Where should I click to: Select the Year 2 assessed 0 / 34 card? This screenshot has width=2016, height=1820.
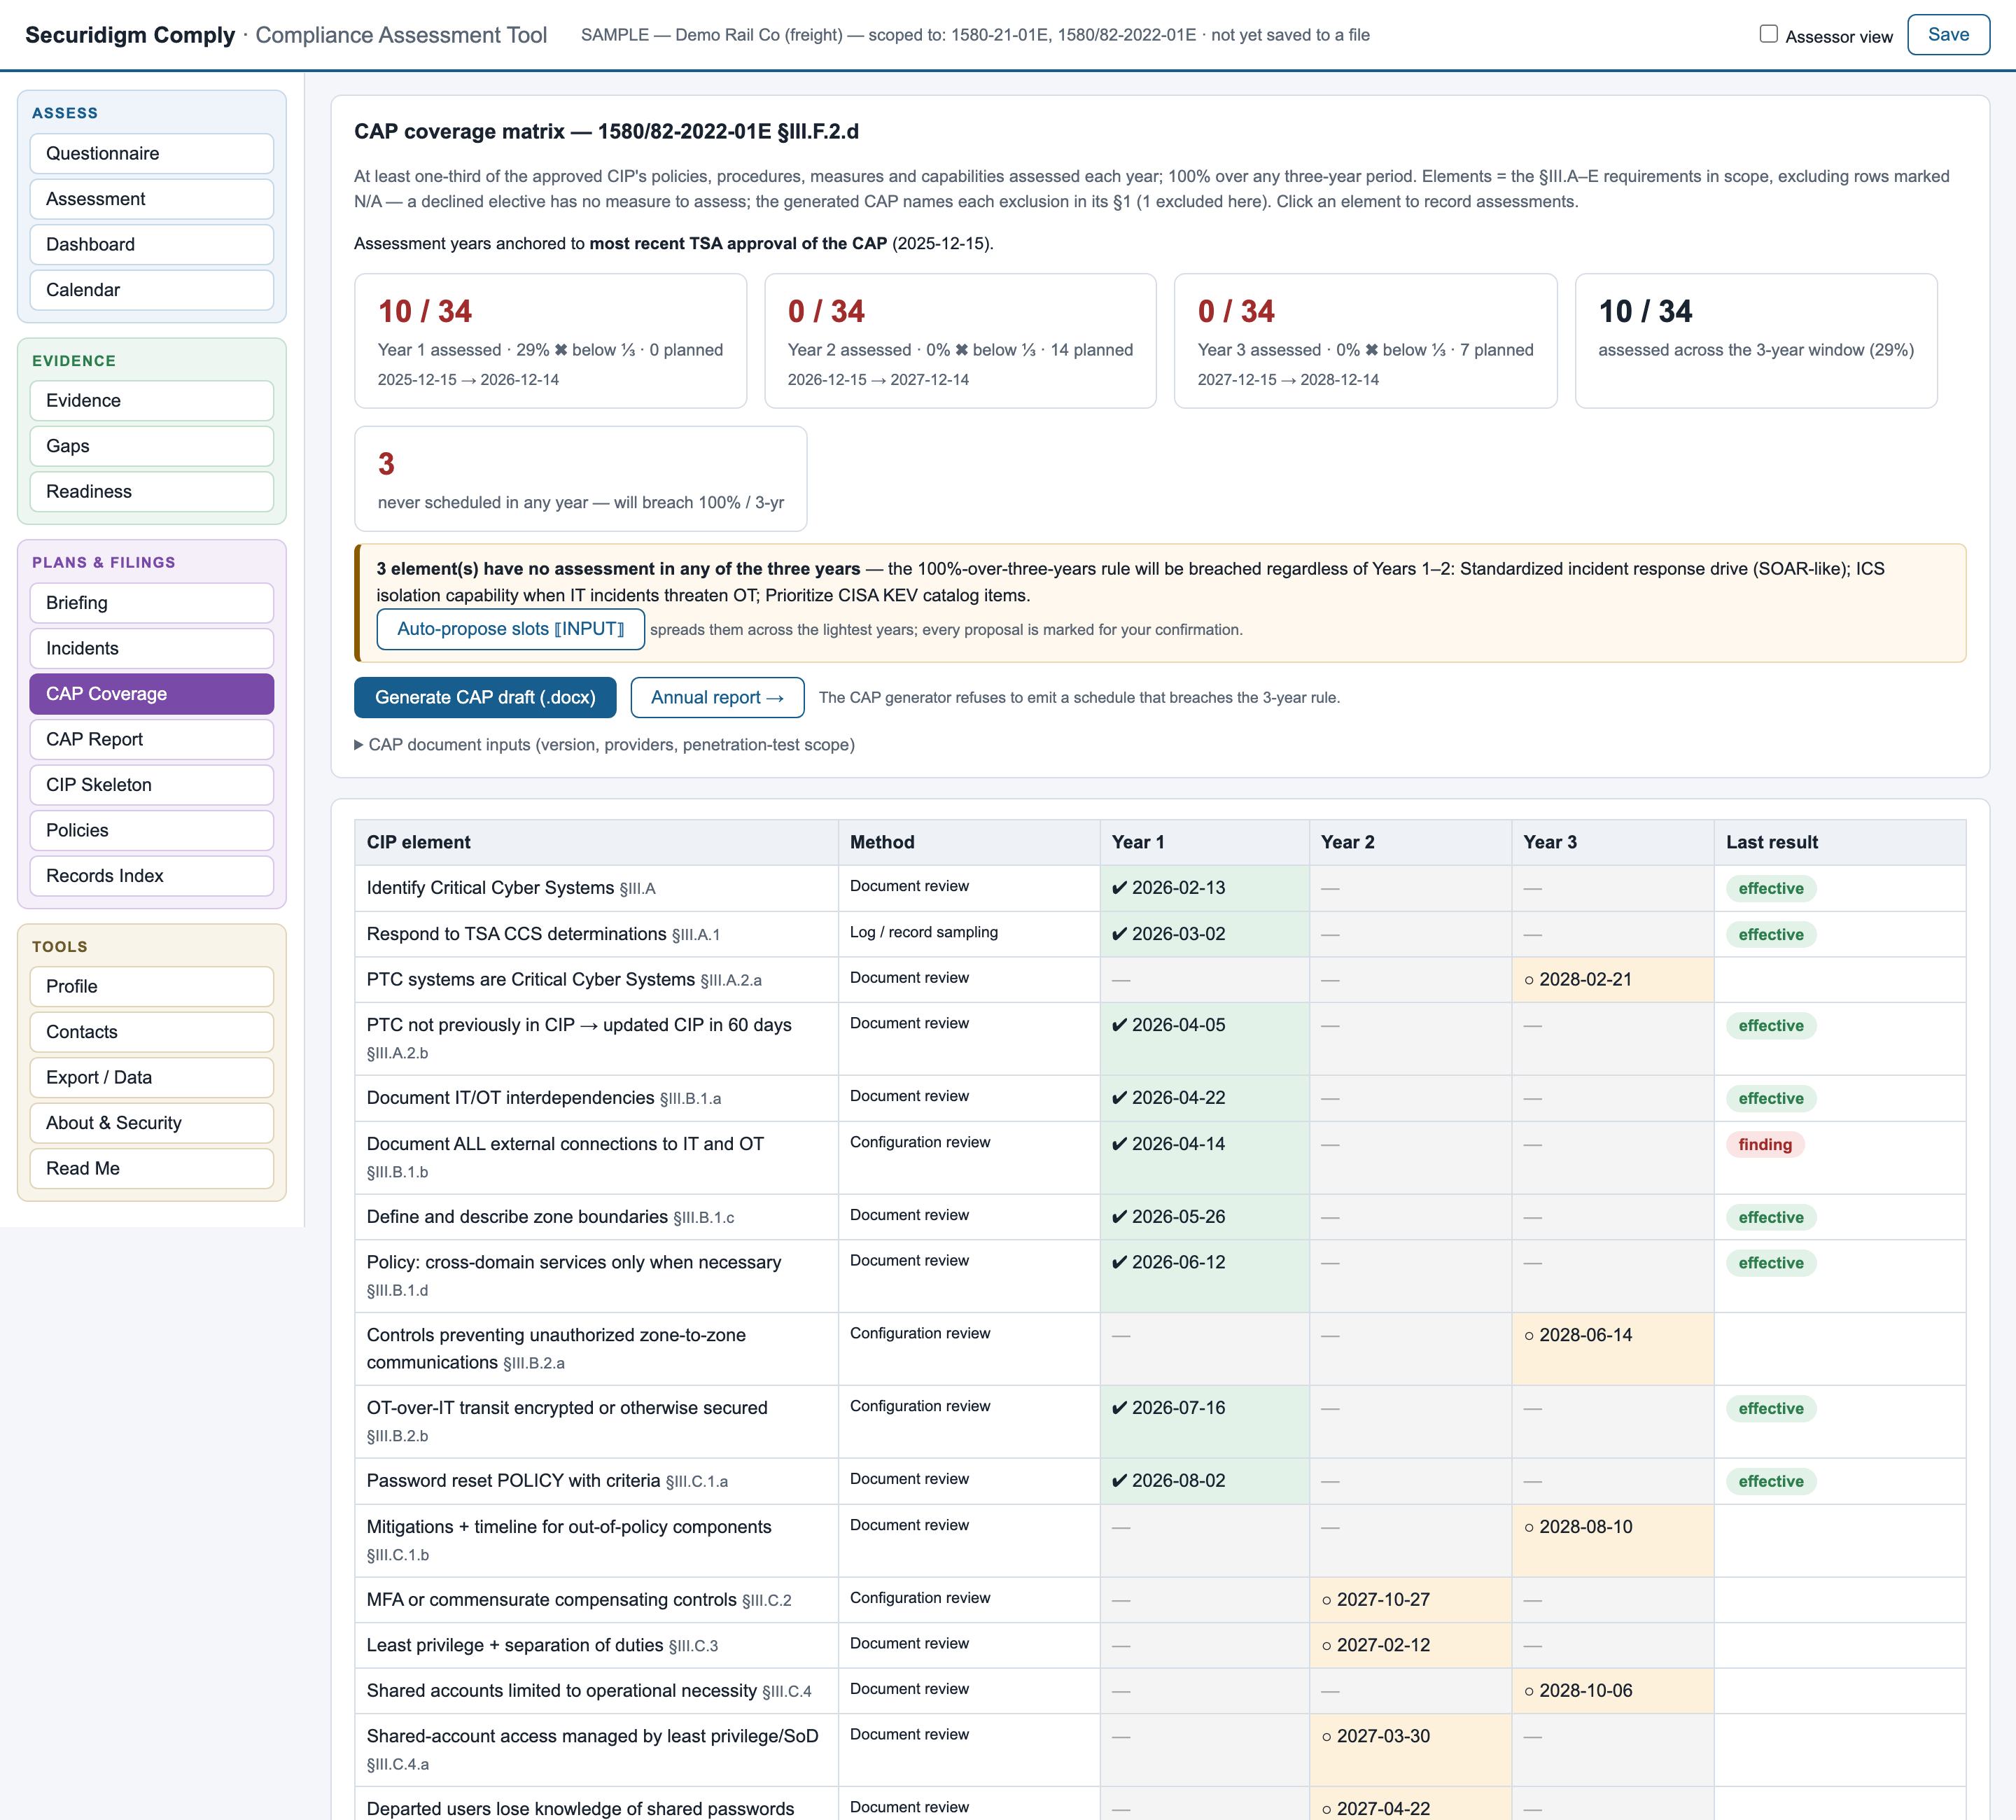(960, 341)
